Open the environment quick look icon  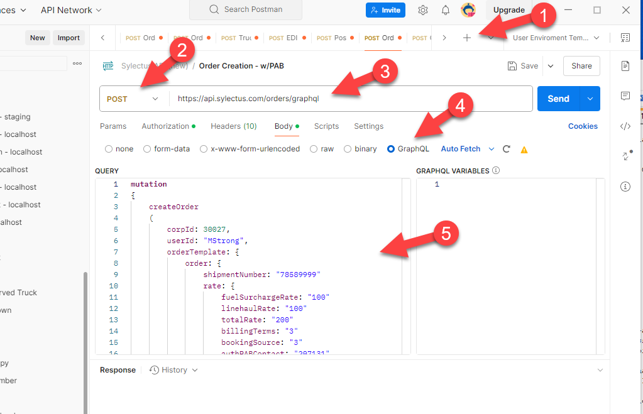click(x=625, y=38)
